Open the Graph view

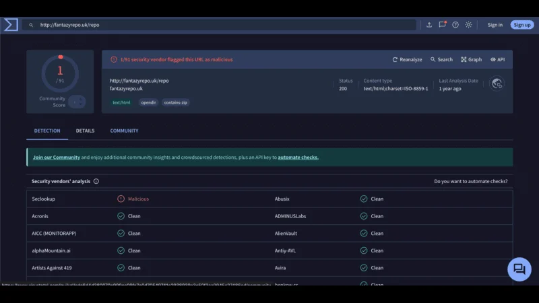471,59
